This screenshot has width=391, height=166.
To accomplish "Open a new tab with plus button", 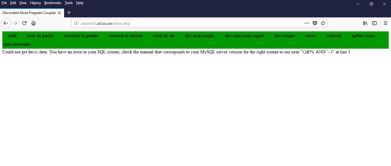I will click(x=69, y=13).
